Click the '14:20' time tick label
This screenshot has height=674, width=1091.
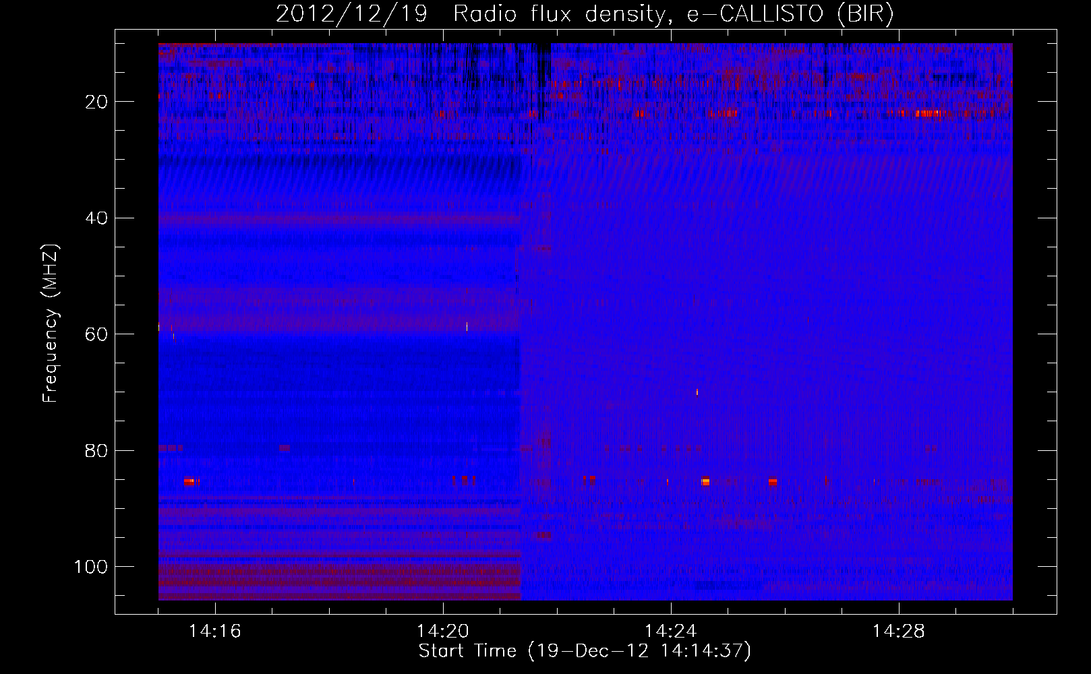[443, 631]
